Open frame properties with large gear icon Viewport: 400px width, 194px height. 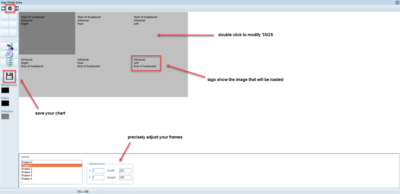pos(9,54)
